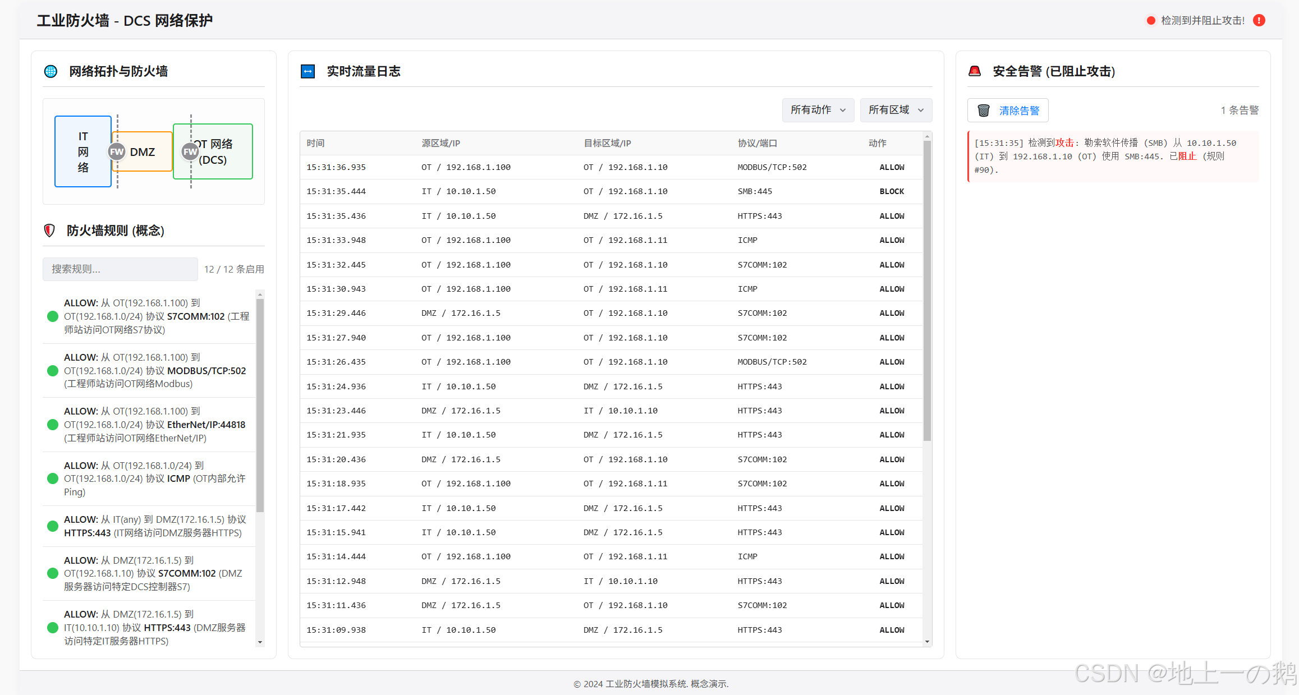Click the traffic log arrows icon
The height and width of the screenshot is (695, 1299).
(x=307, y=71)
